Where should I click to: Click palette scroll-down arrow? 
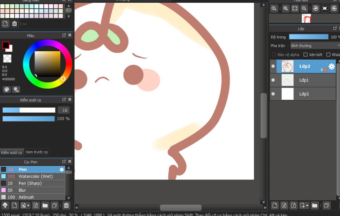69,17
